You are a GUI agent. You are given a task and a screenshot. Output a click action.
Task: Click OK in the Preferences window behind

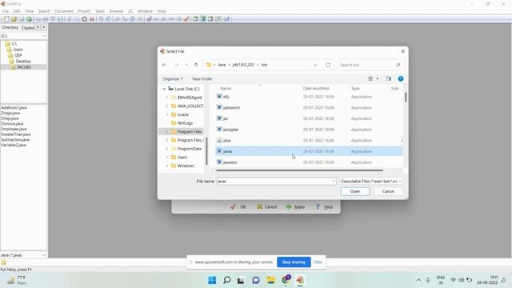click(238, 206)
